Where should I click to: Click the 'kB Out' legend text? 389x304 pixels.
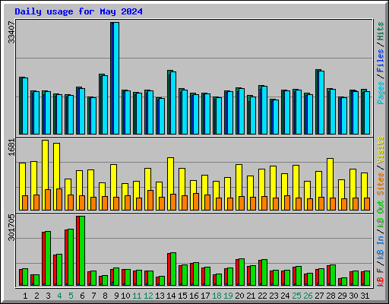381,214
